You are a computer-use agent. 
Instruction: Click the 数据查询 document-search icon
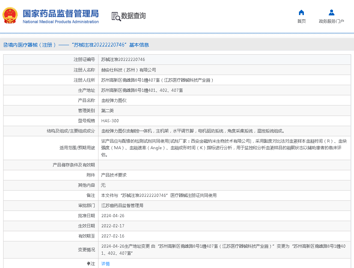tap(116, 16)
